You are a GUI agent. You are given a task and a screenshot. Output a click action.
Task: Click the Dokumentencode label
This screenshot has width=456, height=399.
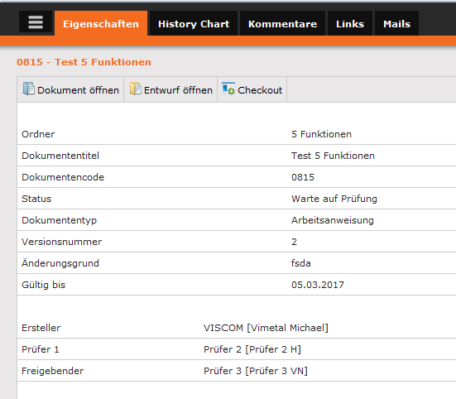(x=63, y=177)
